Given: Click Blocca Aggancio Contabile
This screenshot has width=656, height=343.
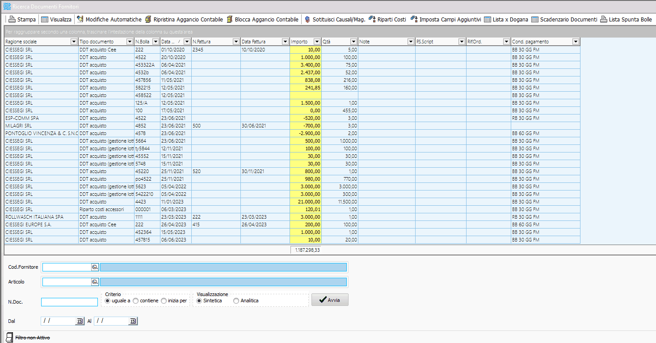Looking at the screenshot, I should [262, 20].
